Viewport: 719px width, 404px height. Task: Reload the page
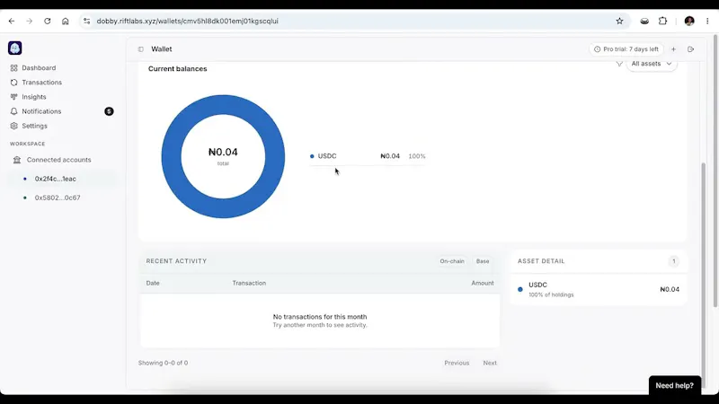(x=48, y=21)
